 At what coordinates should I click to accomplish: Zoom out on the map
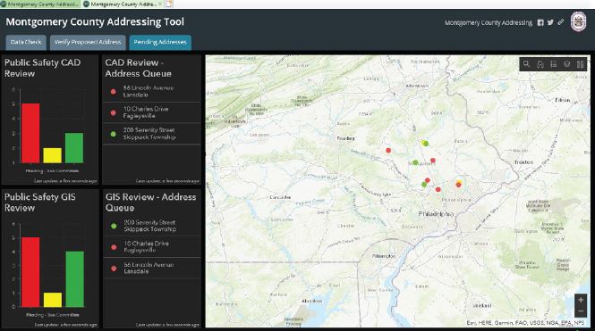(581, 311)
